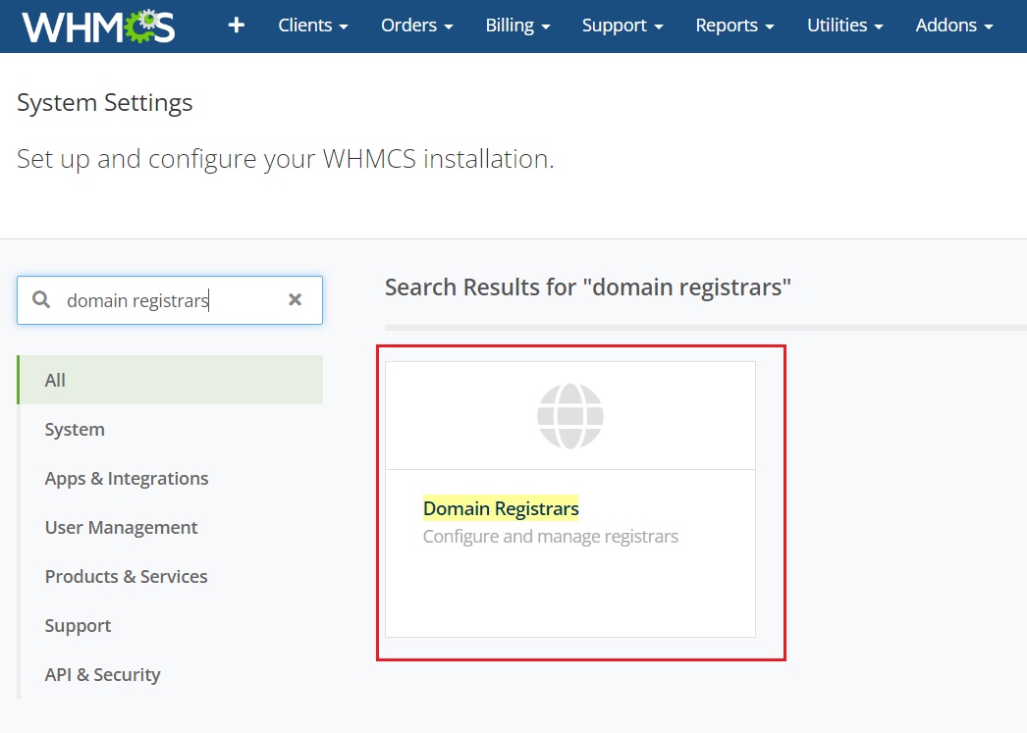Screen dimensions: 1027x733
Task: Open the Addons menu
Action: (x=954, y=26)
